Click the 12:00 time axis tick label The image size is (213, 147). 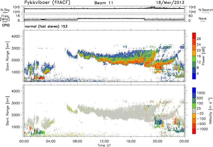[104, 141]
